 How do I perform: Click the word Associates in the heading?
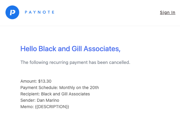pos(102,49)
